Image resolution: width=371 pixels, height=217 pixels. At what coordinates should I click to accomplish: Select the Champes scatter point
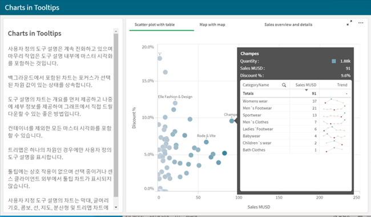232,121
